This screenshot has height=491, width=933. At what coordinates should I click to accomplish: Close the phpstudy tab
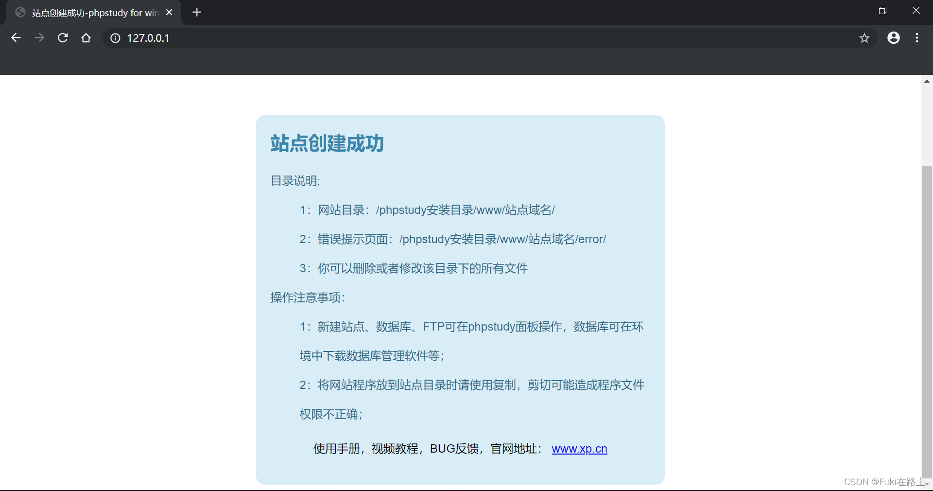169,12
